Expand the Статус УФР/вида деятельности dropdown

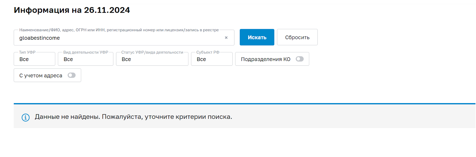(x=152, y=59)
